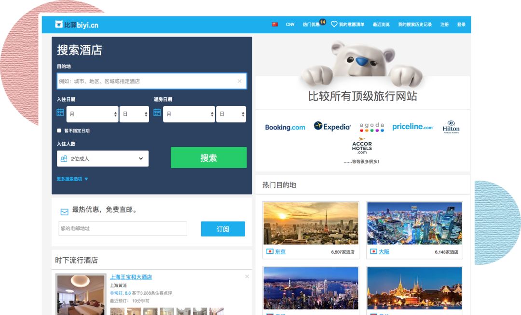Click the check-out date calendar icon
This screenshot has height=315, width=521.
[x=157, y=112]
